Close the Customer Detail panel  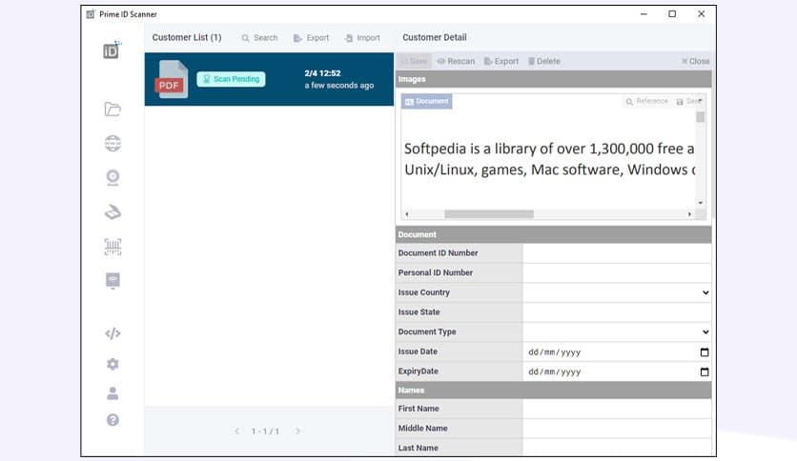click(695, 61)
